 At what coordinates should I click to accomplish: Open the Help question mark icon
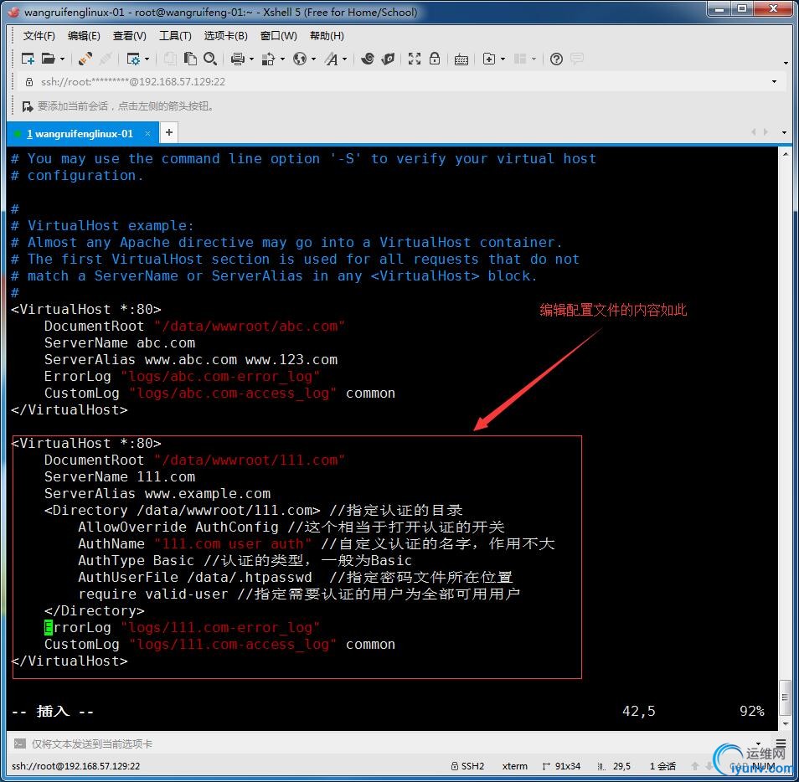(556, 59)
